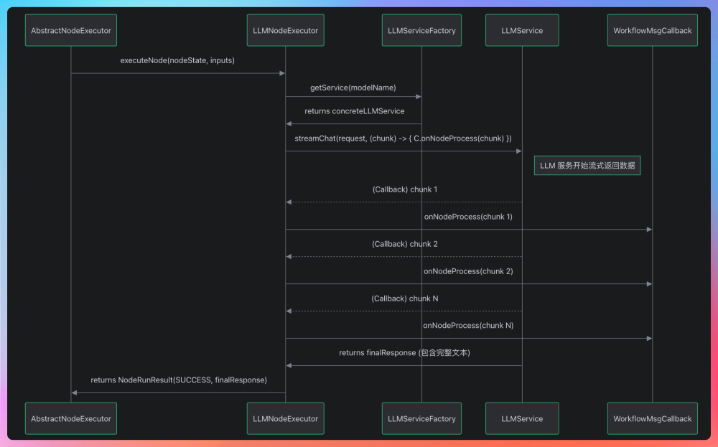718x447 pixels.
Task: Select the top LLMNodeExecutor participant box
Action: (x=285, y=31)
